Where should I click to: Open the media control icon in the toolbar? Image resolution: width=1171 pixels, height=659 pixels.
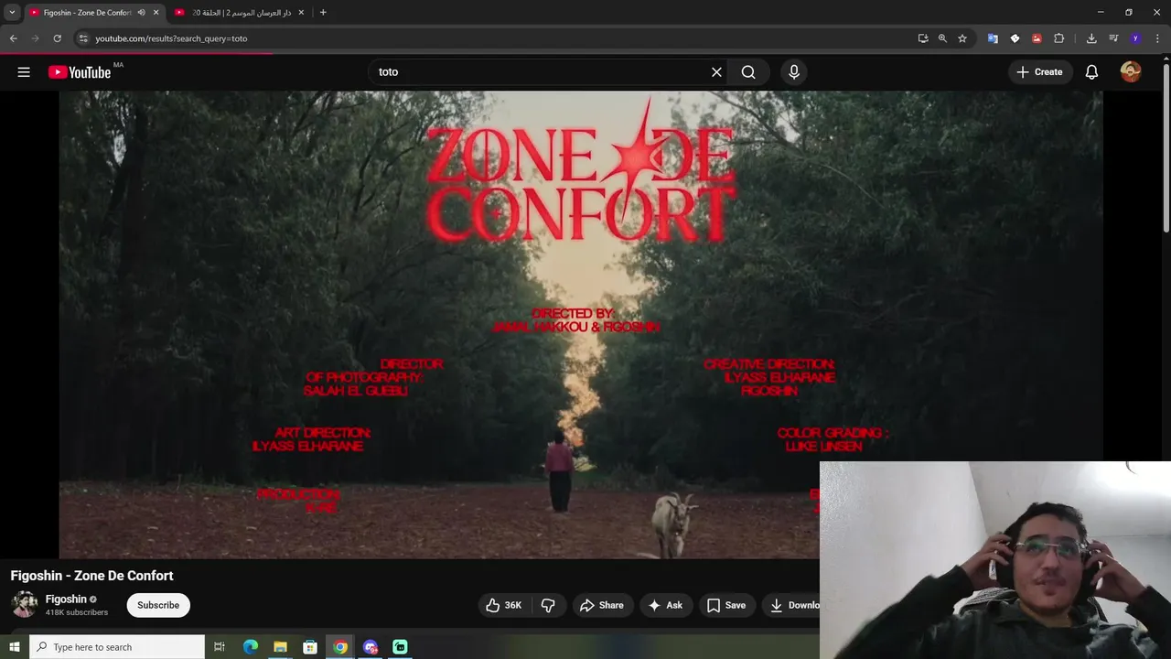[x=1113, y=38]
